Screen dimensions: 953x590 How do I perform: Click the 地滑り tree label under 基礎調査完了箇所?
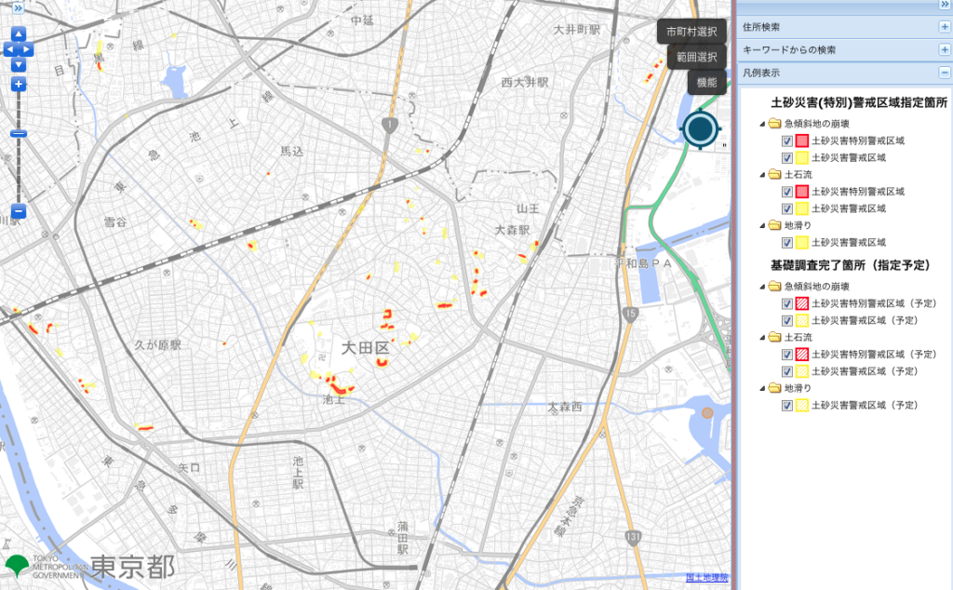pos(798,388)
